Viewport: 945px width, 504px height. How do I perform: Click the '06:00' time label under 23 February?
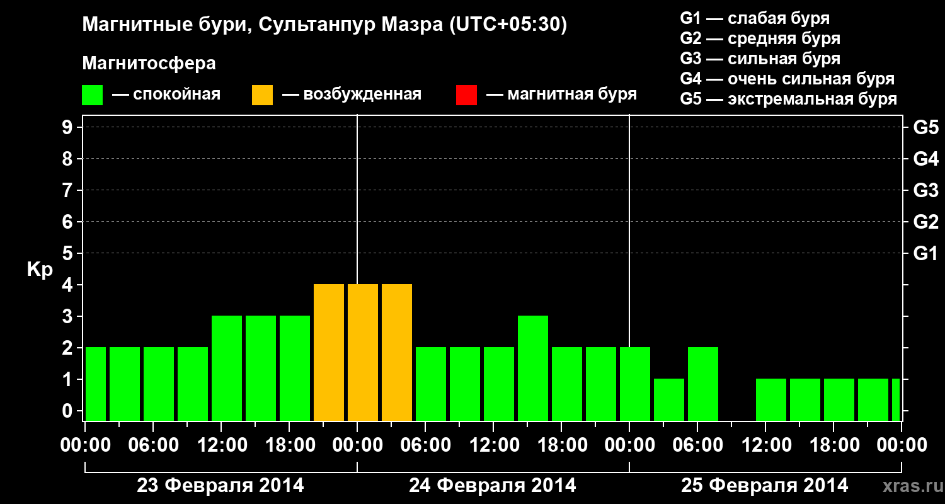[x=153, y=445]
